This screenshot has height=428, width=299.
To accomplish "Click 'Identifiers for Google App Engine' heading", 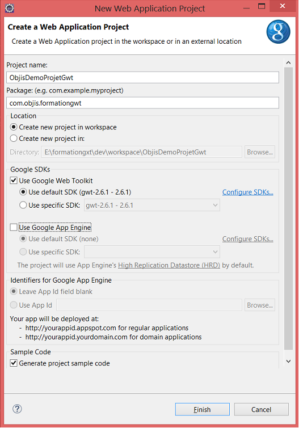I will coord(61,280).
